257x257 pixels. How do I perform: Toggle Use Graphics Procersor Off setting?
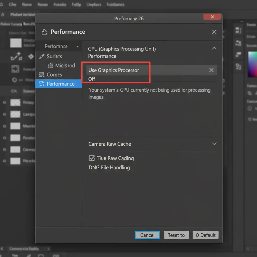pos(92,79)
